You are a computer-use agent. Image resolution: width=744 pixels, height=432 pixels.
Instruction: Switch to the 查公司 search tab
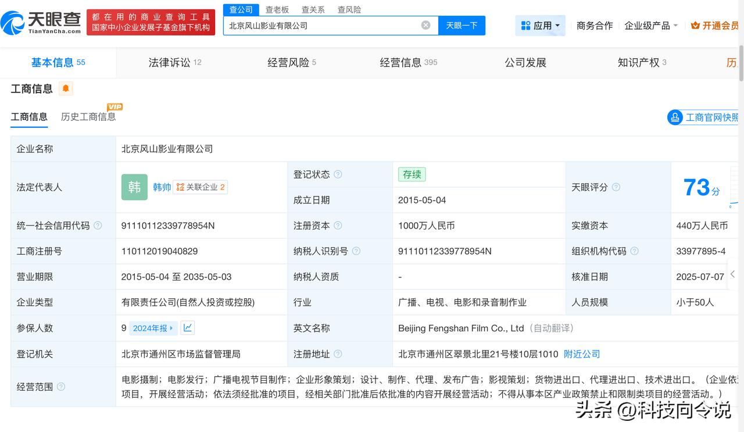[x=241, y=9]
